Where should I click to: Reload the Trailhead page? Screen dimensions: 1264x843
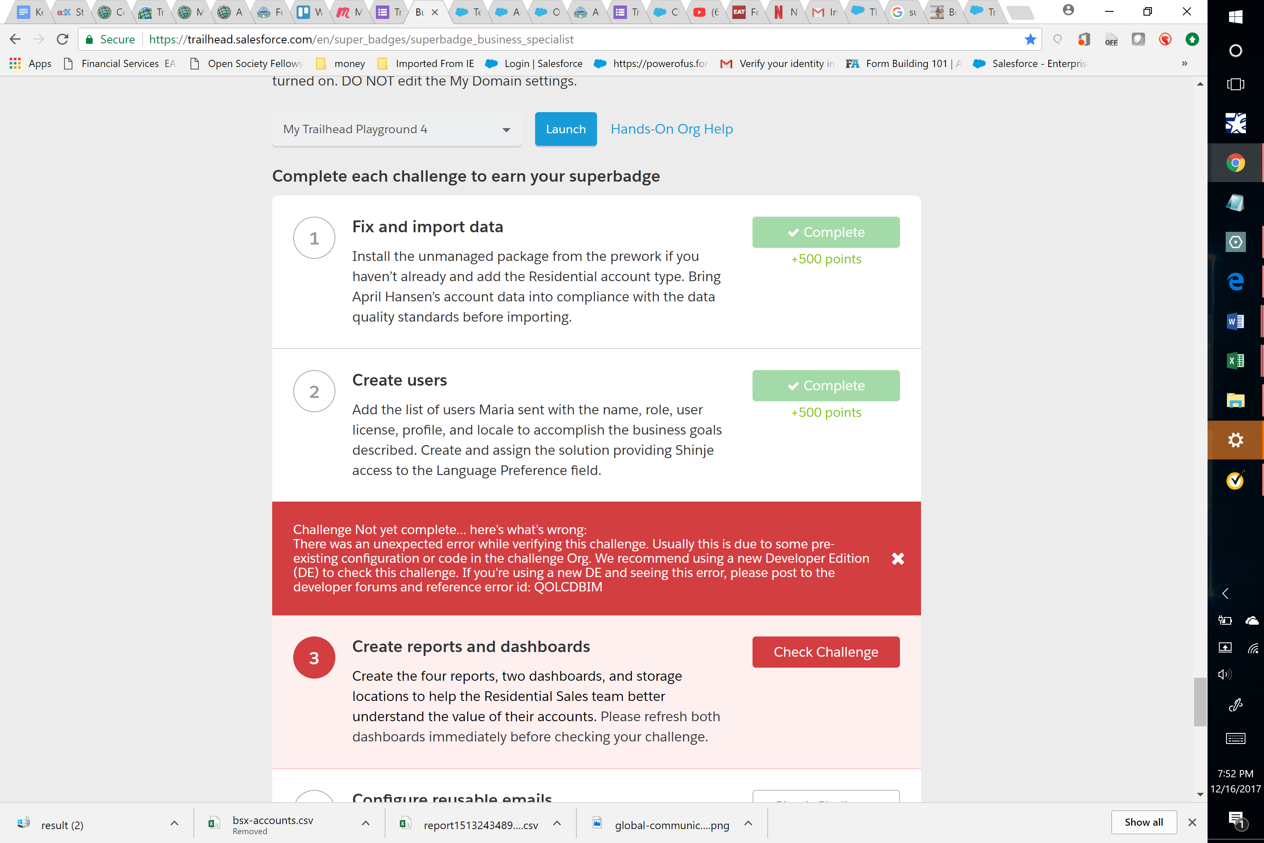coord(63,39)
